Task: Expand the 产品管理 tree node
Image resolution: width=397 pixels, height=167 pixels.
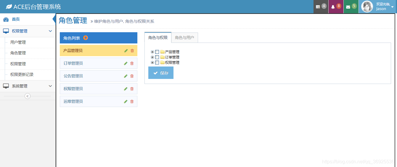Action: [x=152, y=52]
